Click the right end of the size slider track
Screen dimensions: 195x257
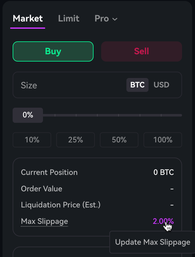tap(180, 115)
